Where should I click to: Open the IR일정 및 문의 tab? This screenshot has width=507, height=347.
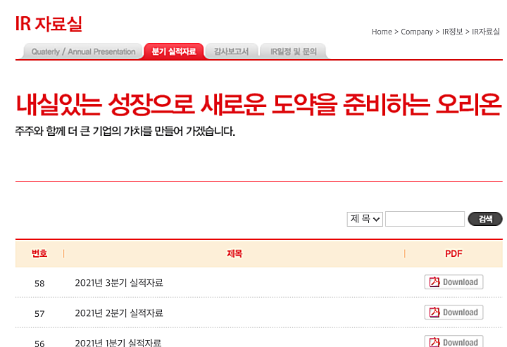[294, 51]
